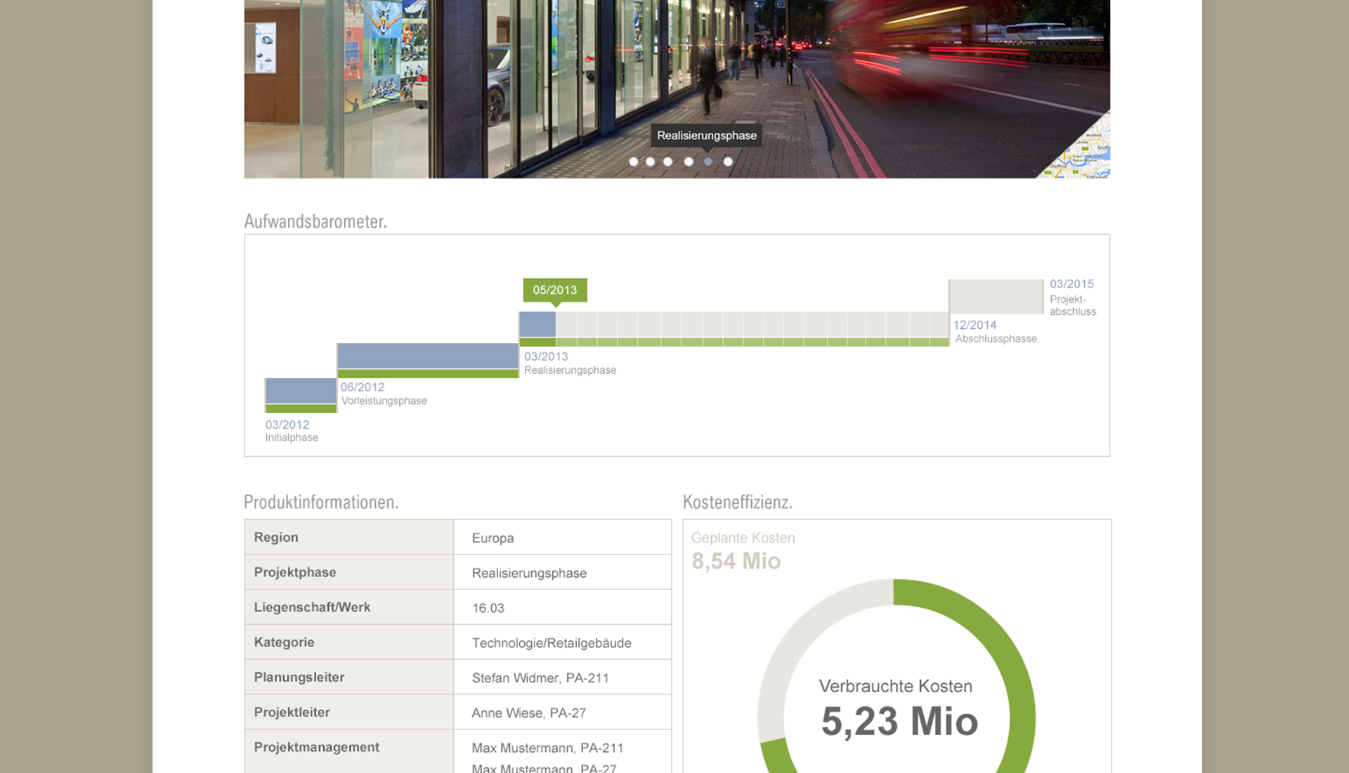Click the 5,23 Mio spent cost value
The width and height of the screenshot is (1349, 773).
pyautogui.click(x=899, y=722)
